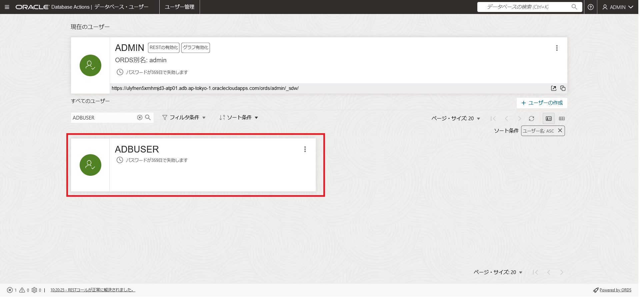
Task: Copy the ADMIN ORDS URL
Action: pyautogui.click(x=563, y=88)
